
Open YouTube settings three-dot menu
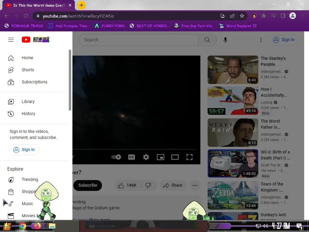click(261, 40)
